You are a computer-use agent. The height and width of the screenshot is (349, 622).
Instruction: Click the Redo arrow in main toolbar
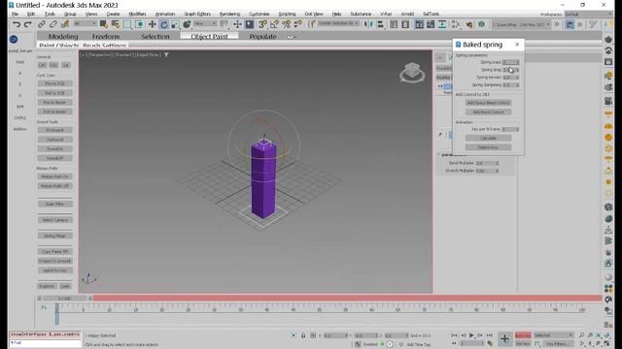coord(28,24)
